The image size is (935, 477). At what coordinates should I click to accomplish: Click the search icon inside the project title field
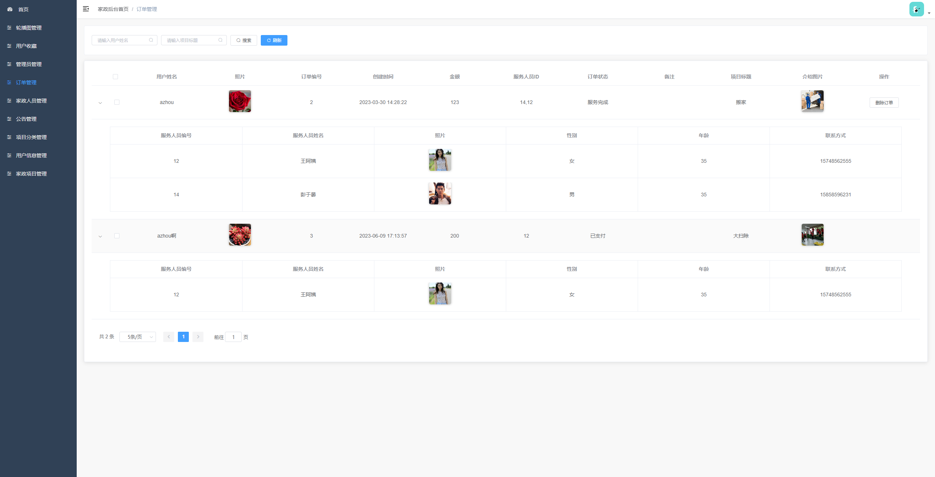pos(220,40)
